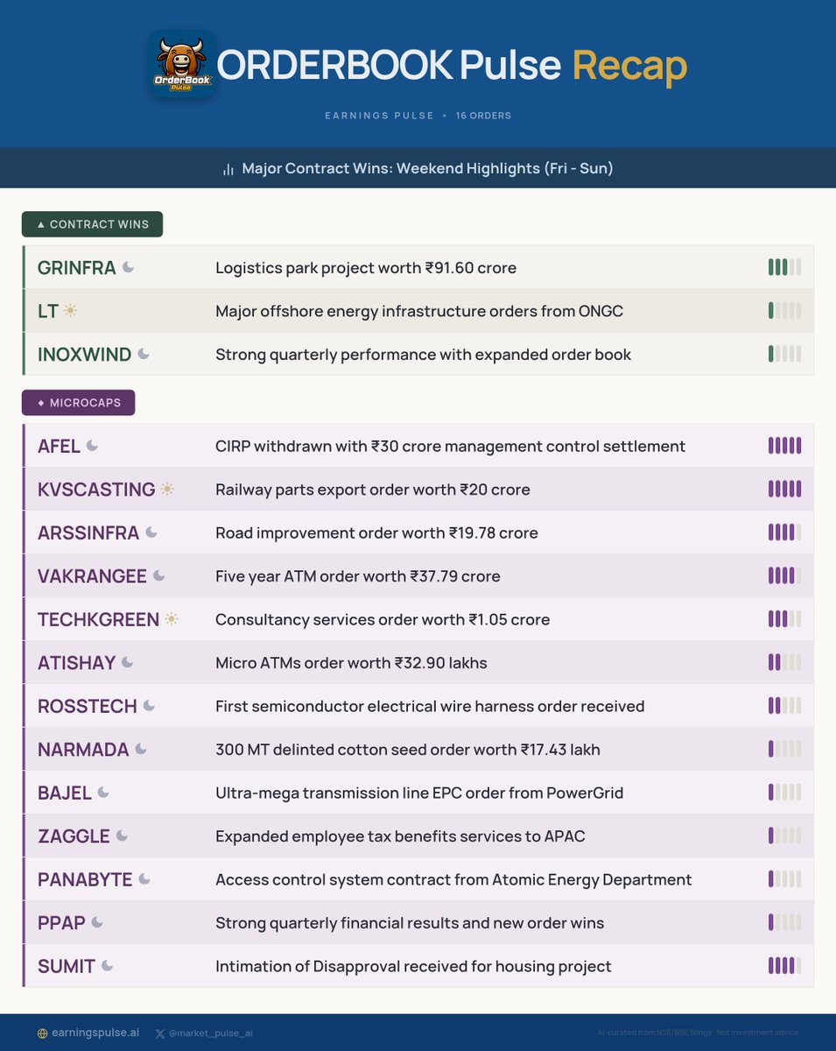Click 'Expanded employee tax benefits services to APAC'
The width and height of the screenshot is (836, 1051).
(x=400, y=836)
